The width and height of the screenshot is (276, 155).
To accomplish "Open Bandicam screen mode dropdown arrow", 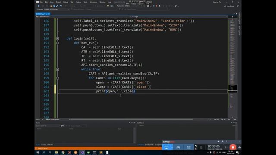I will [x=172, y=147].
